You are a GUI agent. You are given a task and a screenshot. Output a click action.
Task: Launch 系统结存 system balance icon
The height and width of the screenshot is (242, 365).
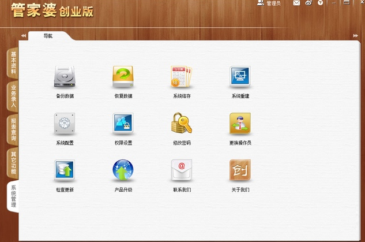pos(182,77)
